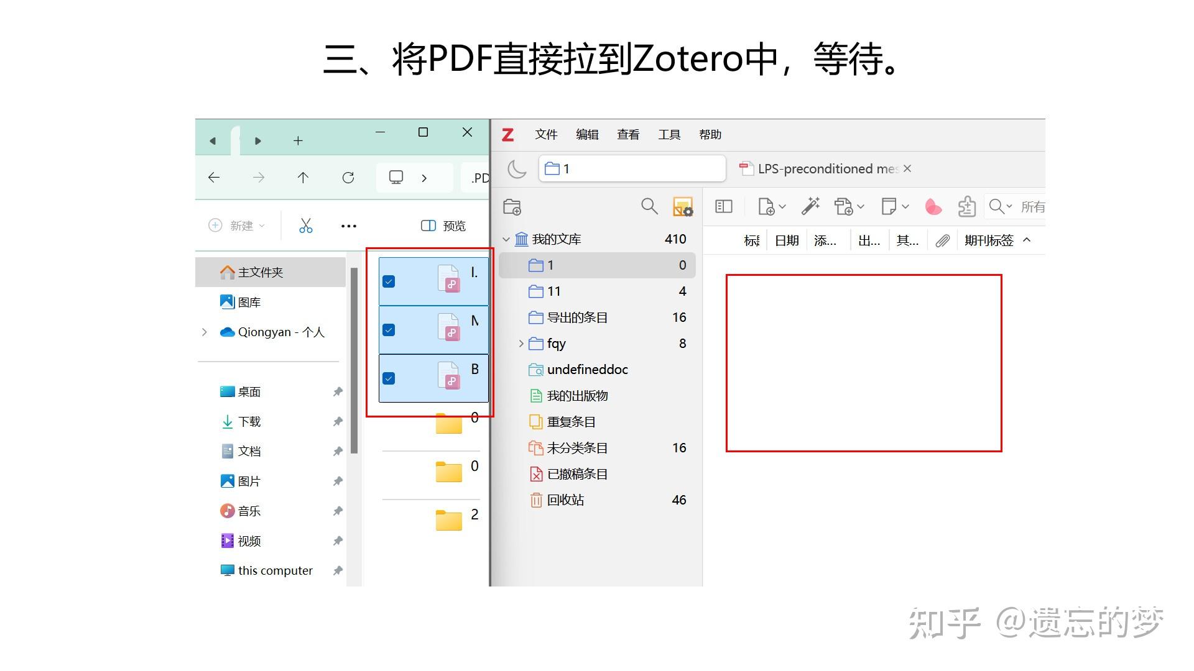Click the pink annotation color swatch in toolbar
This screenshot has height=671, width=1194.
pyautogui.click(x=933, y=206)
